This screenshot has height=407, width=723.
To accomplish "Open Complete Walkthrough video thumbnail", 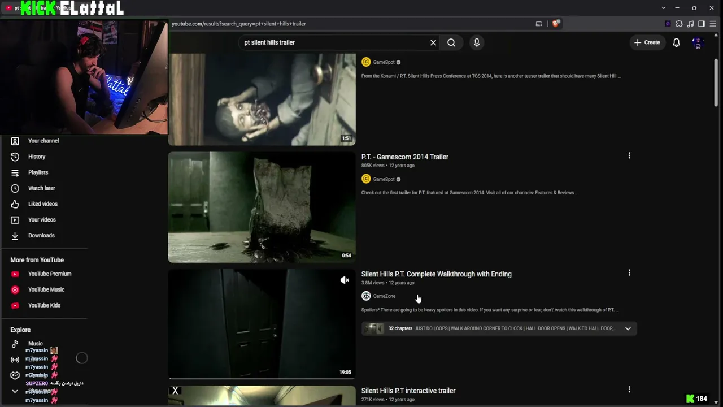I will (x=262, y=323).
